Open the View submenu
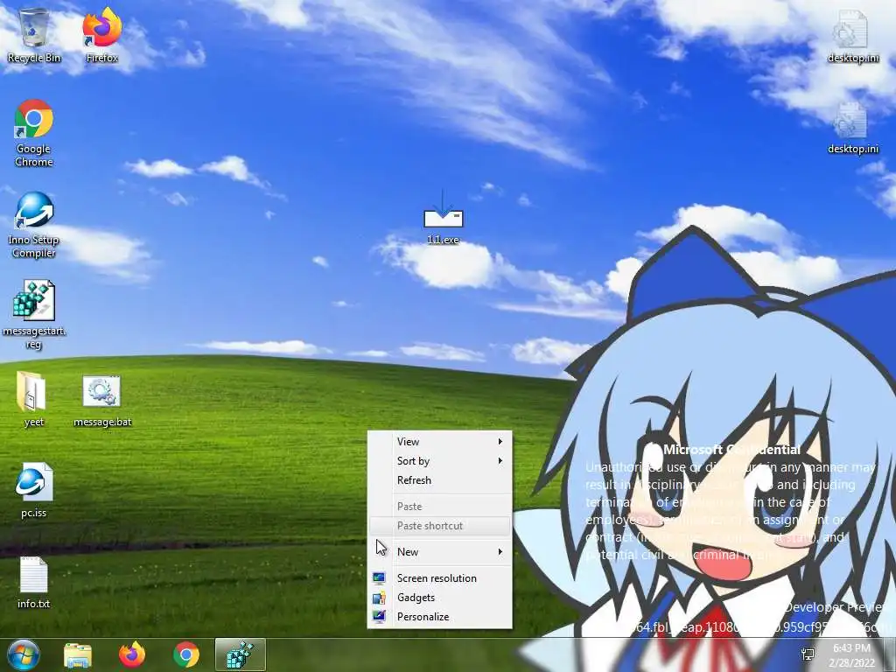 click(439, 442)
